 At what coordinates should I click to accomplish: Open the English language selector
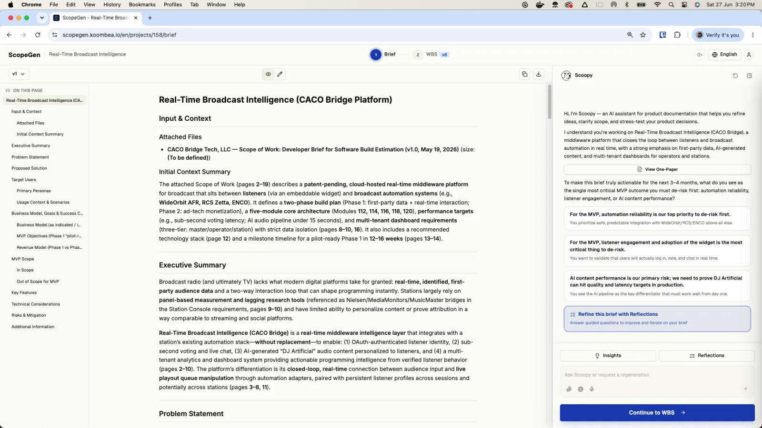(724, 55)
